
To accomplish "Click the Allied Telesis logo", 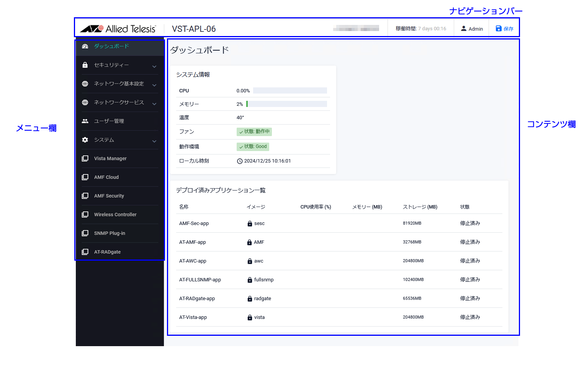I will pos(118,29).
